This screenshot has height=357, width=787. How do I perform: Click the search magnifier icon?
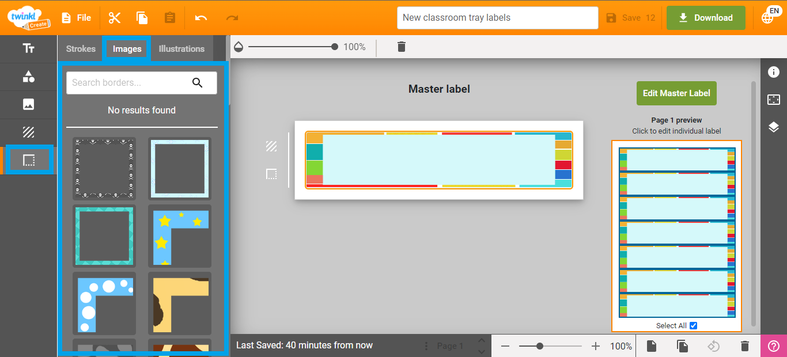[198, 83]
